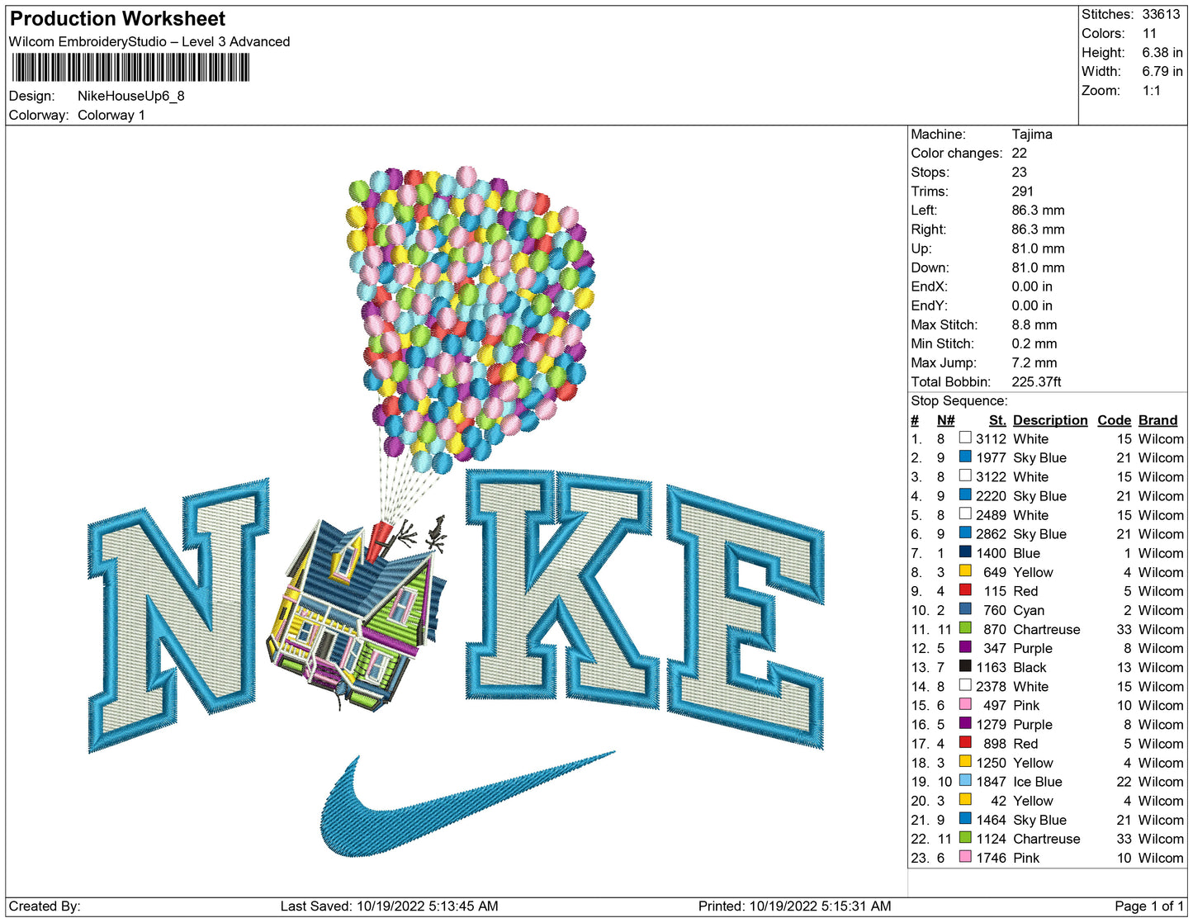1193x918 pixels.
Task: Click the machine value "Tajima"
Action: point(1032,134)
